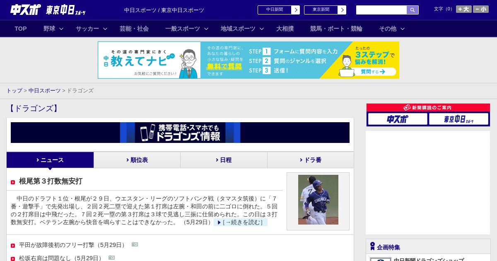497x261 pixels.
Task: Open 一般スポーツ navigation menu
Action: [x=183, y=29]
